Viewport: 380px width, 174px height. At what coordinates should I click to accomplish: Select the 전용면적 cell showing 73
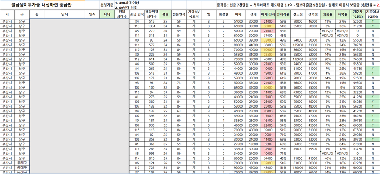pyautogui.click(x=179, y=83)
